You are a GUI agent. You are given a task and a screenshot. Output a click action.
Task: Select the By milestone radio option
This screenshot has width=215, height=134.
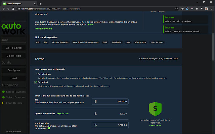point(36,74)
